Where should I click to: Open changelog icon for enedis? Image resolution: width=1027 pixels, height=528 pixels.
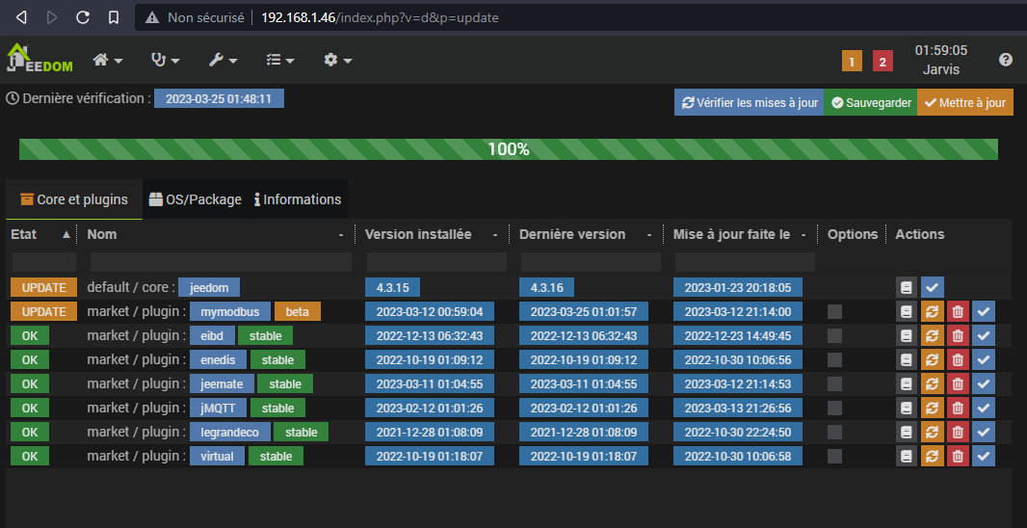907,359
